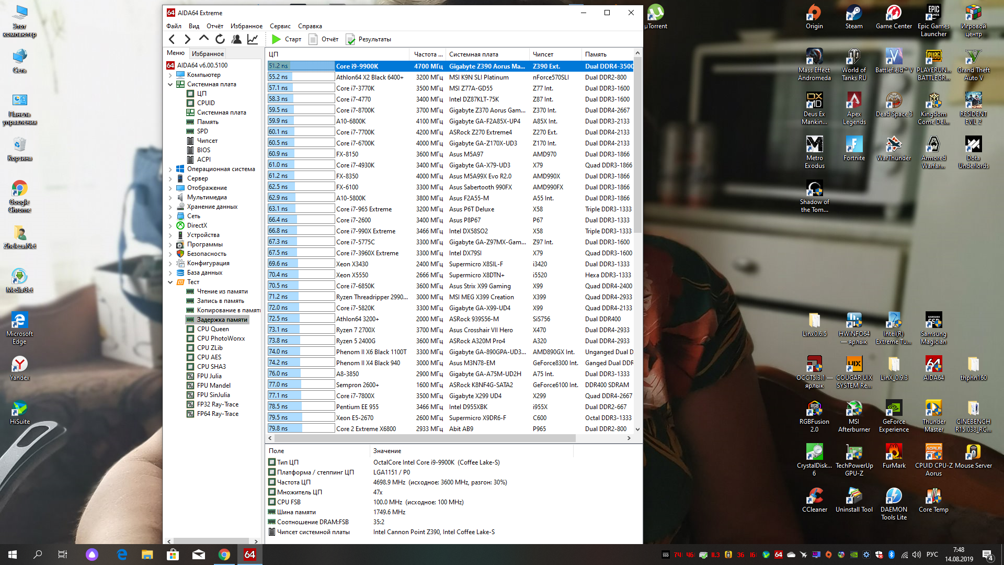Select FPU Julia benchmark item
Screen dimensions: 1004x565
(209, 376)
